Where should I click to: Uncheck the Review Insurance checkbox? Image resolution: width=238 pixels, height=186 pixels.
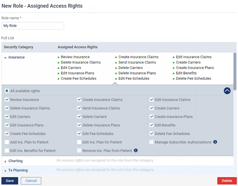click(7, 100)
